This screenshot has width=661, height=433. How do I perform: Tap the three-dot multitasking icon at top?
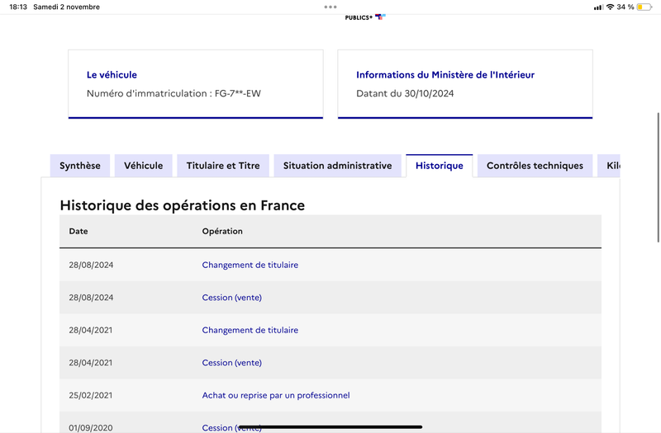330,7
